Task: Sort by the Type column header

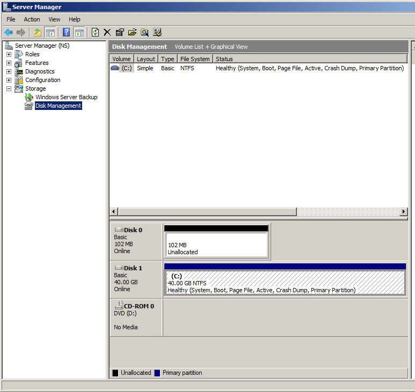Action: pyautogui.click(x=168, y=58)
